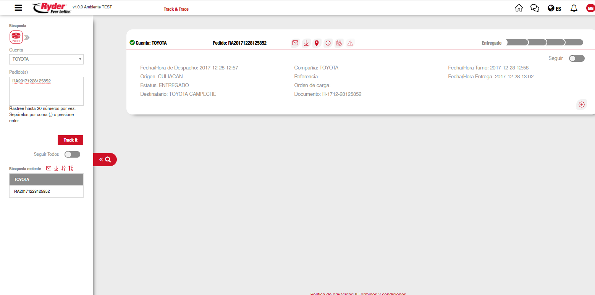Change language with the ES globe selector
595x295 pixels.
(x=554, y=8)
